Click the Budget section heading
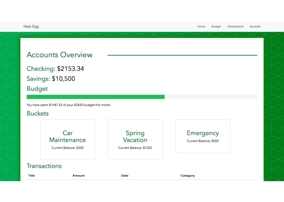 click(37, 89)
